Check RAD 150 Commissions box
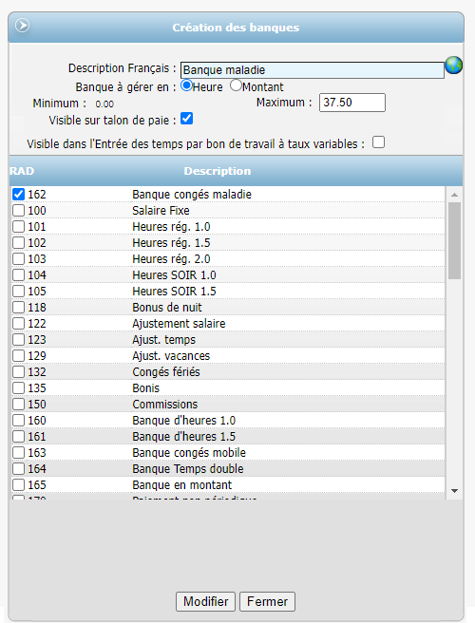475x623 pixels. click(18, 405)
